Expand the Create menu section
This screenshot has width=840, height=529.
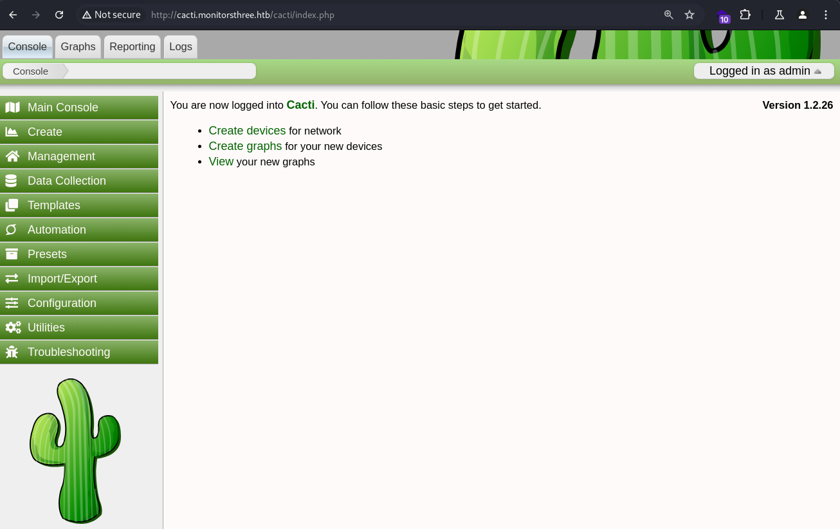(x=79, y=132)
